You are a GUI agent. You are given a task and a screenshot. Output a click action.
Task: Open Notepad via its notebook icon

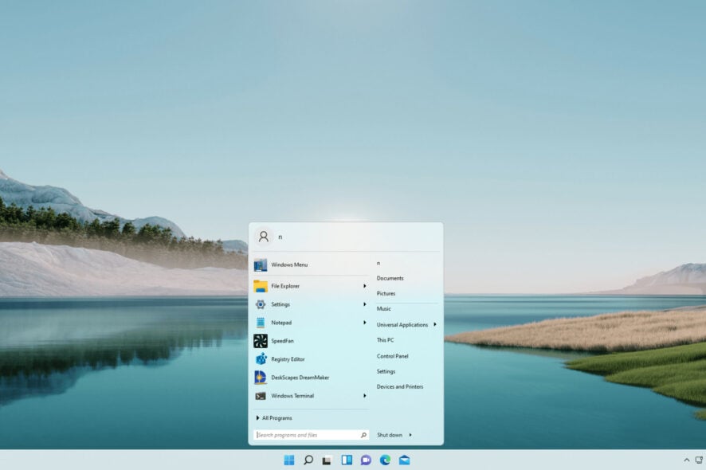pyautogui.click(x=261, y=323)
